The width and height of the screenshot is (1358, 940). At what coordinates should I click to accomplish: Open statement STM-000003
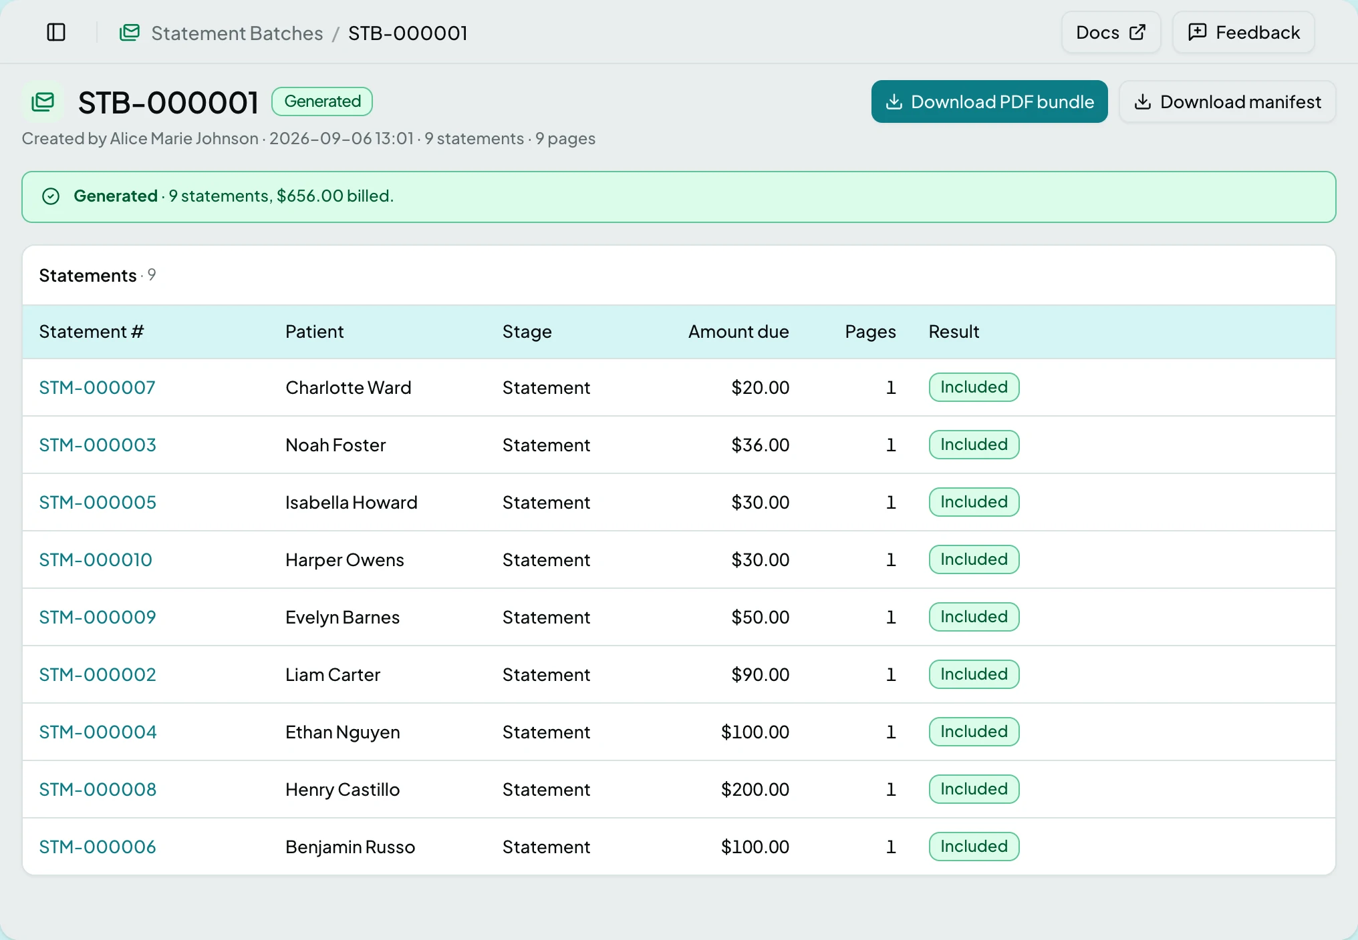[x=98, y=445]
